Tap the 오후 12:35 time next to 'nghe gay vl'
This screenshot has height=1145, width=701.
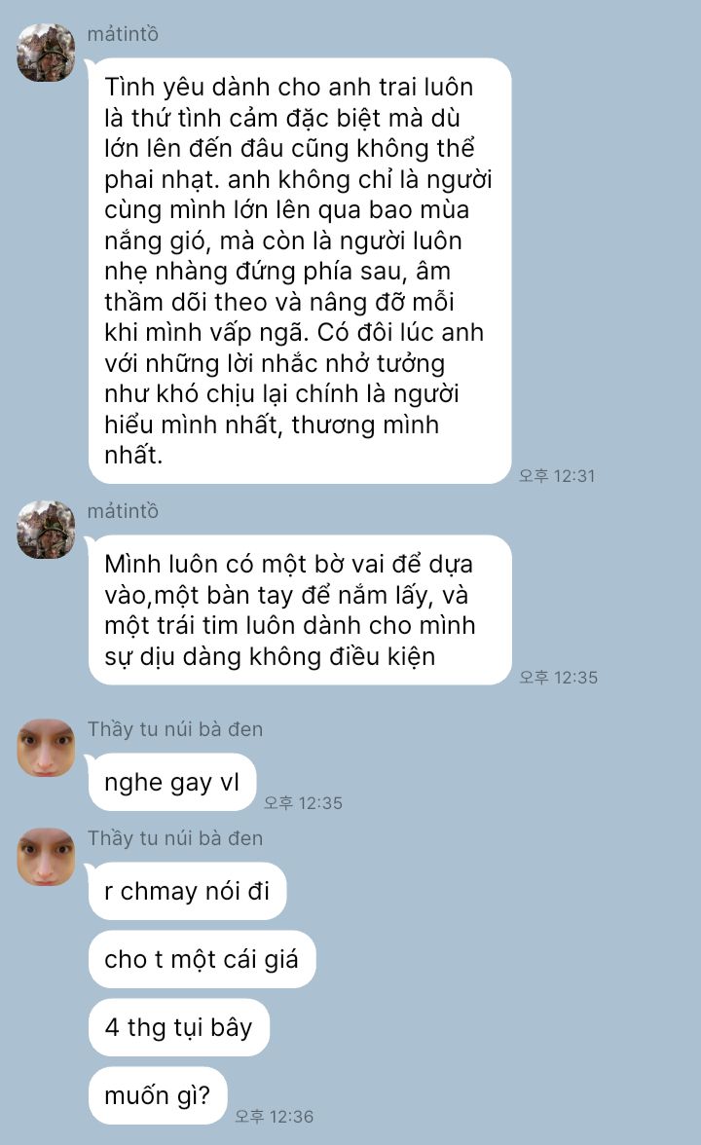click(303, 803)
